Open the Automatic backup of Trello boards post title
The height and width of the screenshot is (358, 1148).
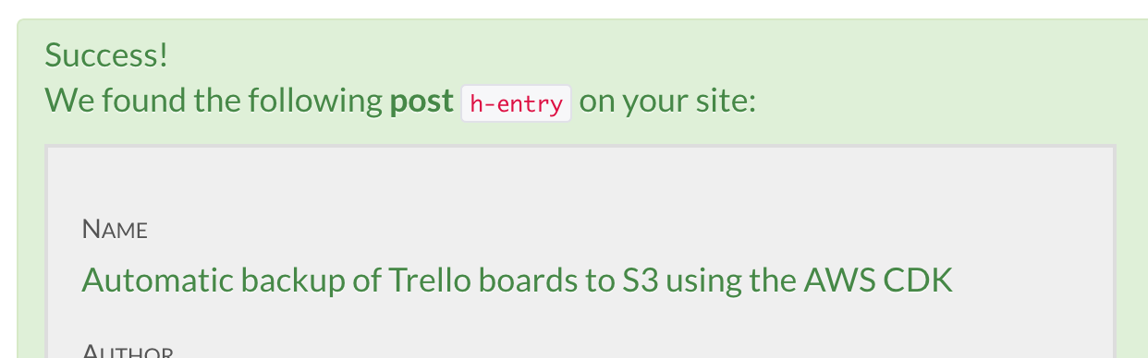point(518,280)
